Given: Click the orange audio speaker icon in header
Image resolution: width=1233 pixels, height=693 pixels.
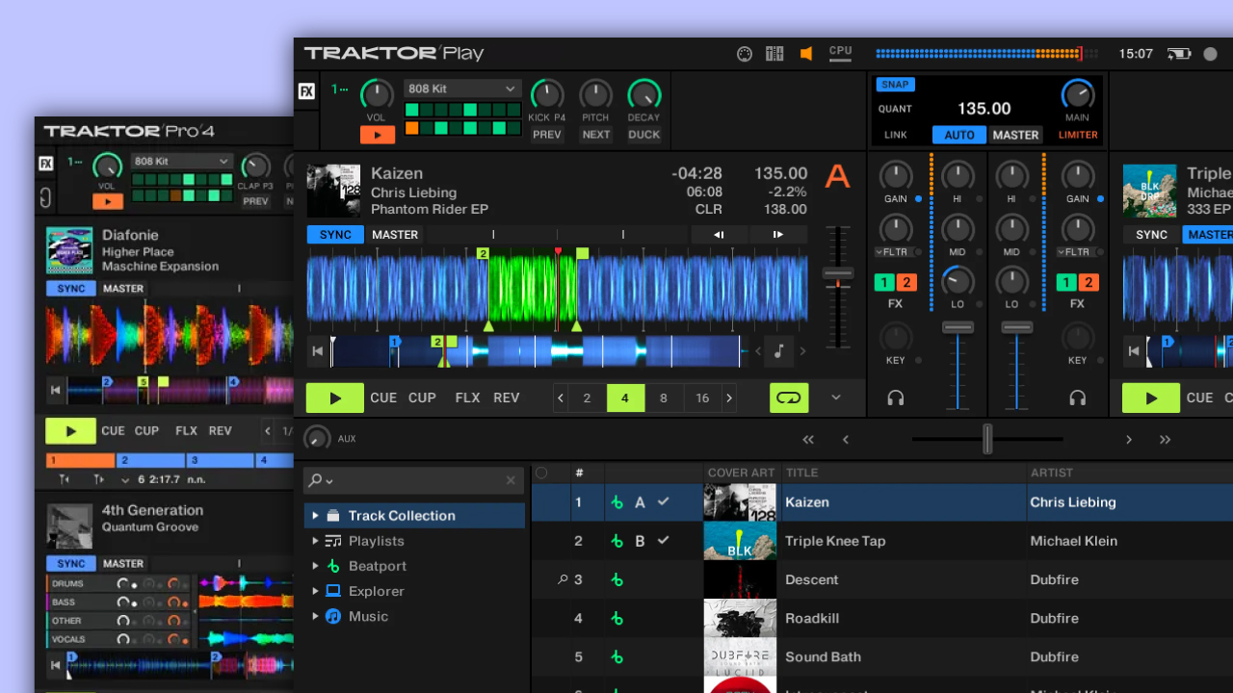Looking at the screenshot, I should [x=806, y=54].
